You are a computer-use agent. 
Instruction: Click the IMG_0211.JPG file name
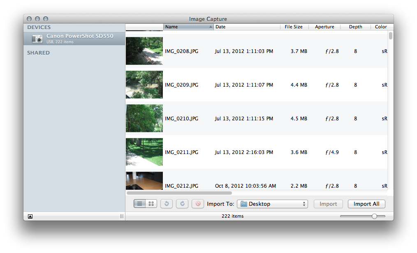(181, 152)
